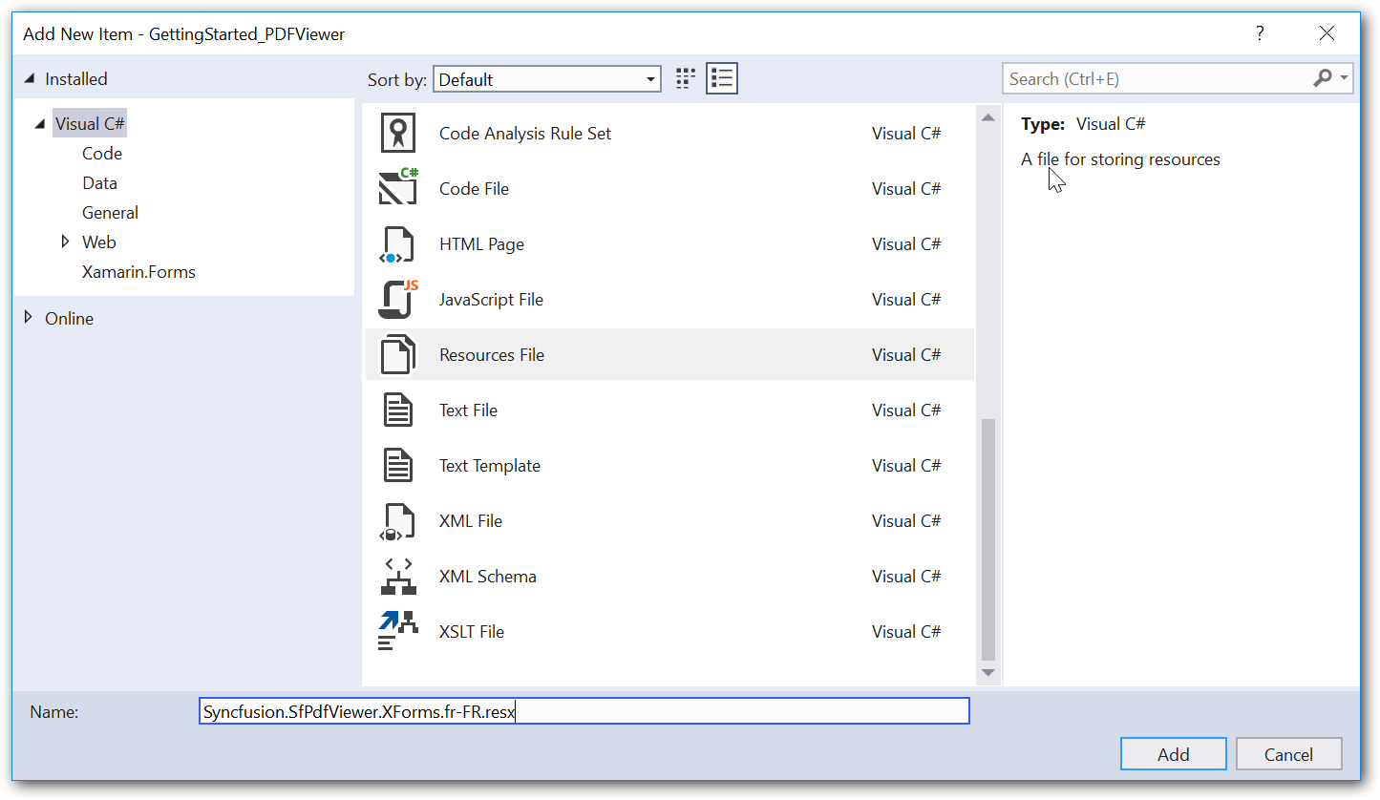Image resolution: width=1380 pixels, height=800 pixels.
Task: Collapse the Installed section
Action: pyautogui.click(x=30, y=79)
